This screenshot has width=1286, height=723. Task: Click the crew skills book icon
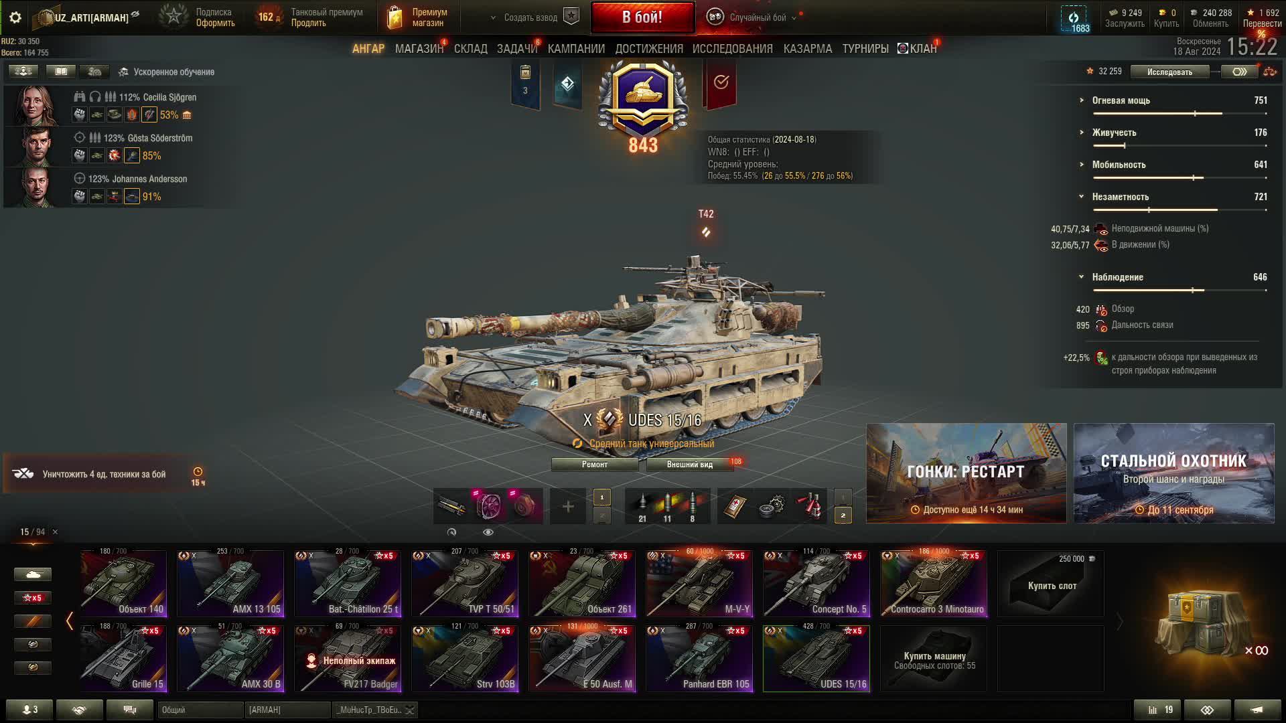click(61, 71)
